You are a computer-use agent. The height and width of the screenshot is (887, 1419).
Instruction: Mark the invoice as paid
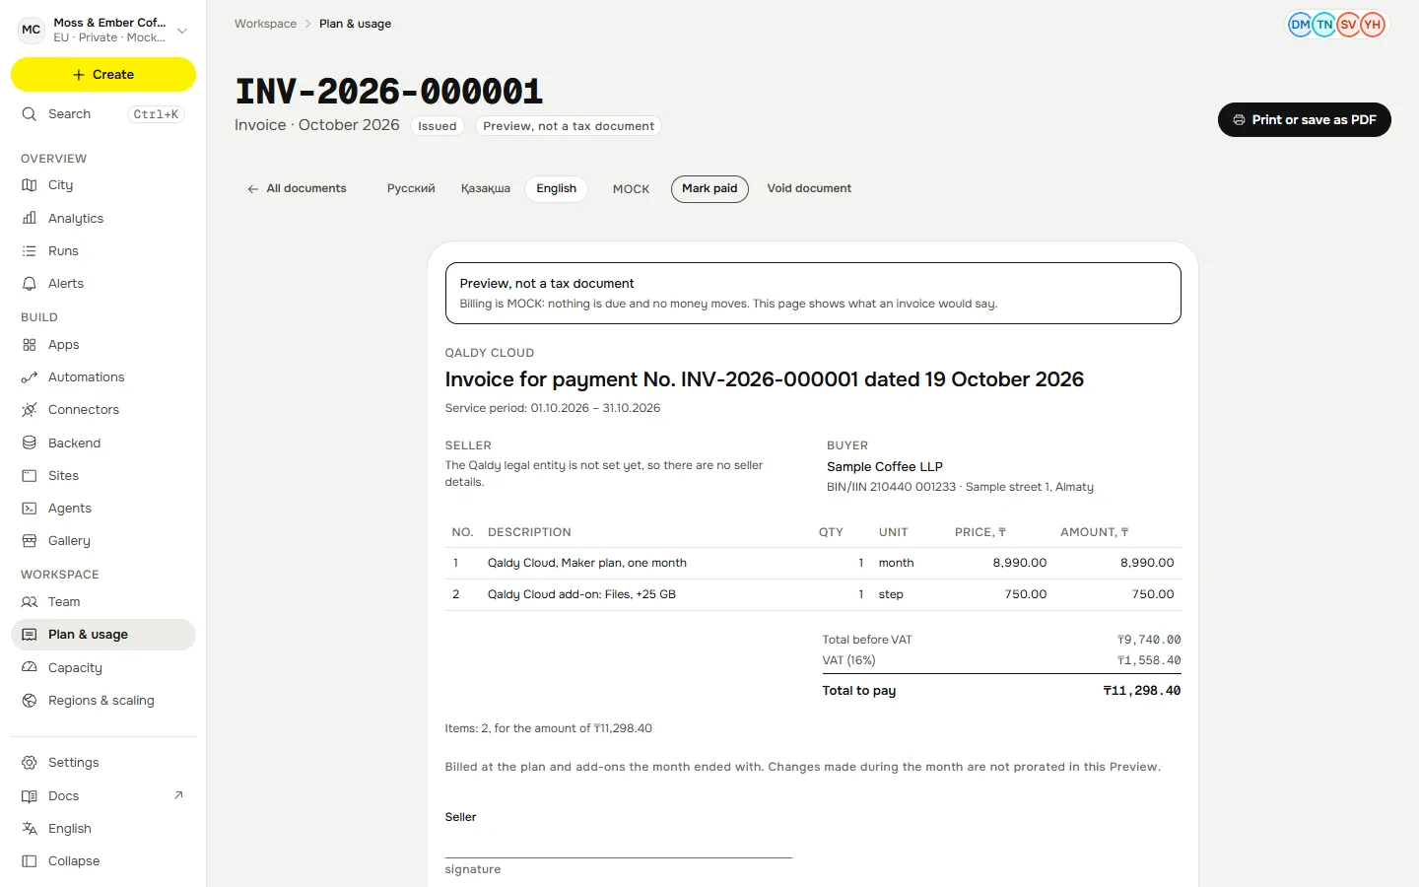coord(709,188)
